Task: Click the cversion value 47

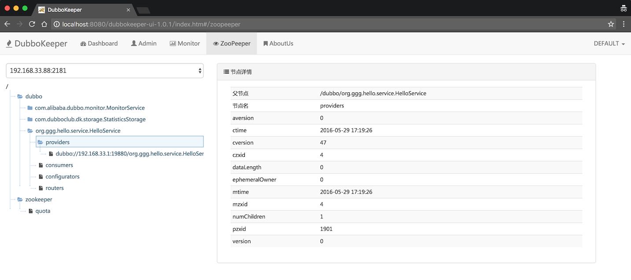Action: (x=323, y=143)
